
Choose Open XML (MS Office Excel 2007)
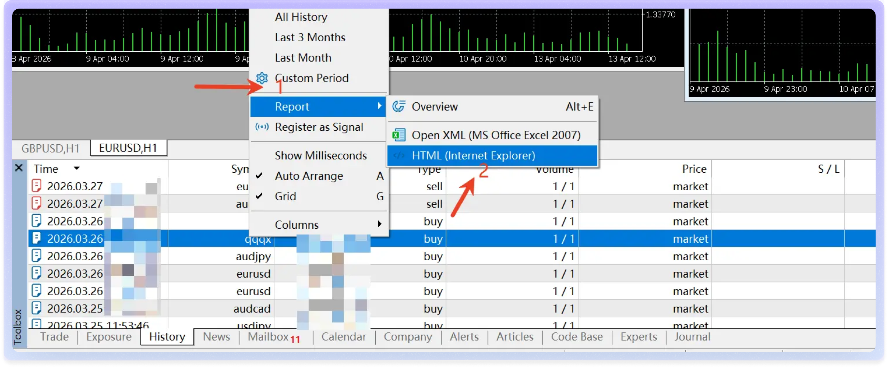[492, 135]
